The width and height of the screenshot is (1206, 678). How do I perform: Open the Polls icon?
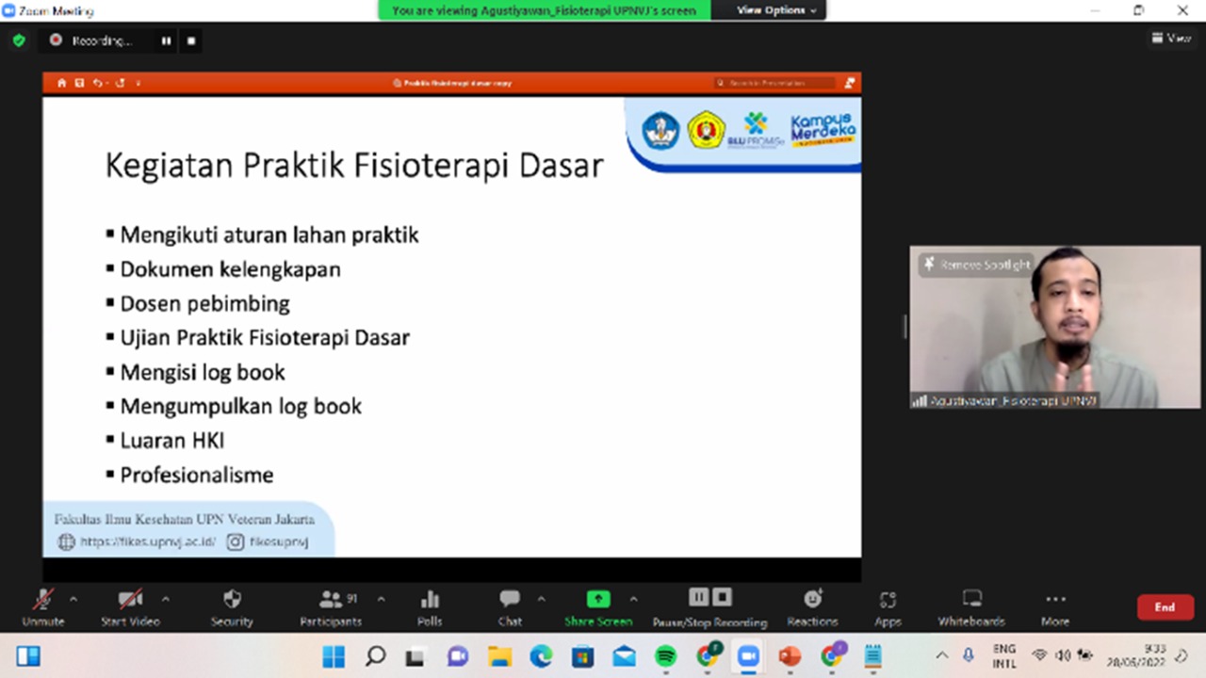(430, 600)
